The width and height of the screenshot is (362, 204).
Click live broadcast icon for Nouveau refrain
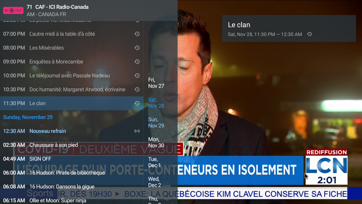pyautogui.click(x=137, y=131)
